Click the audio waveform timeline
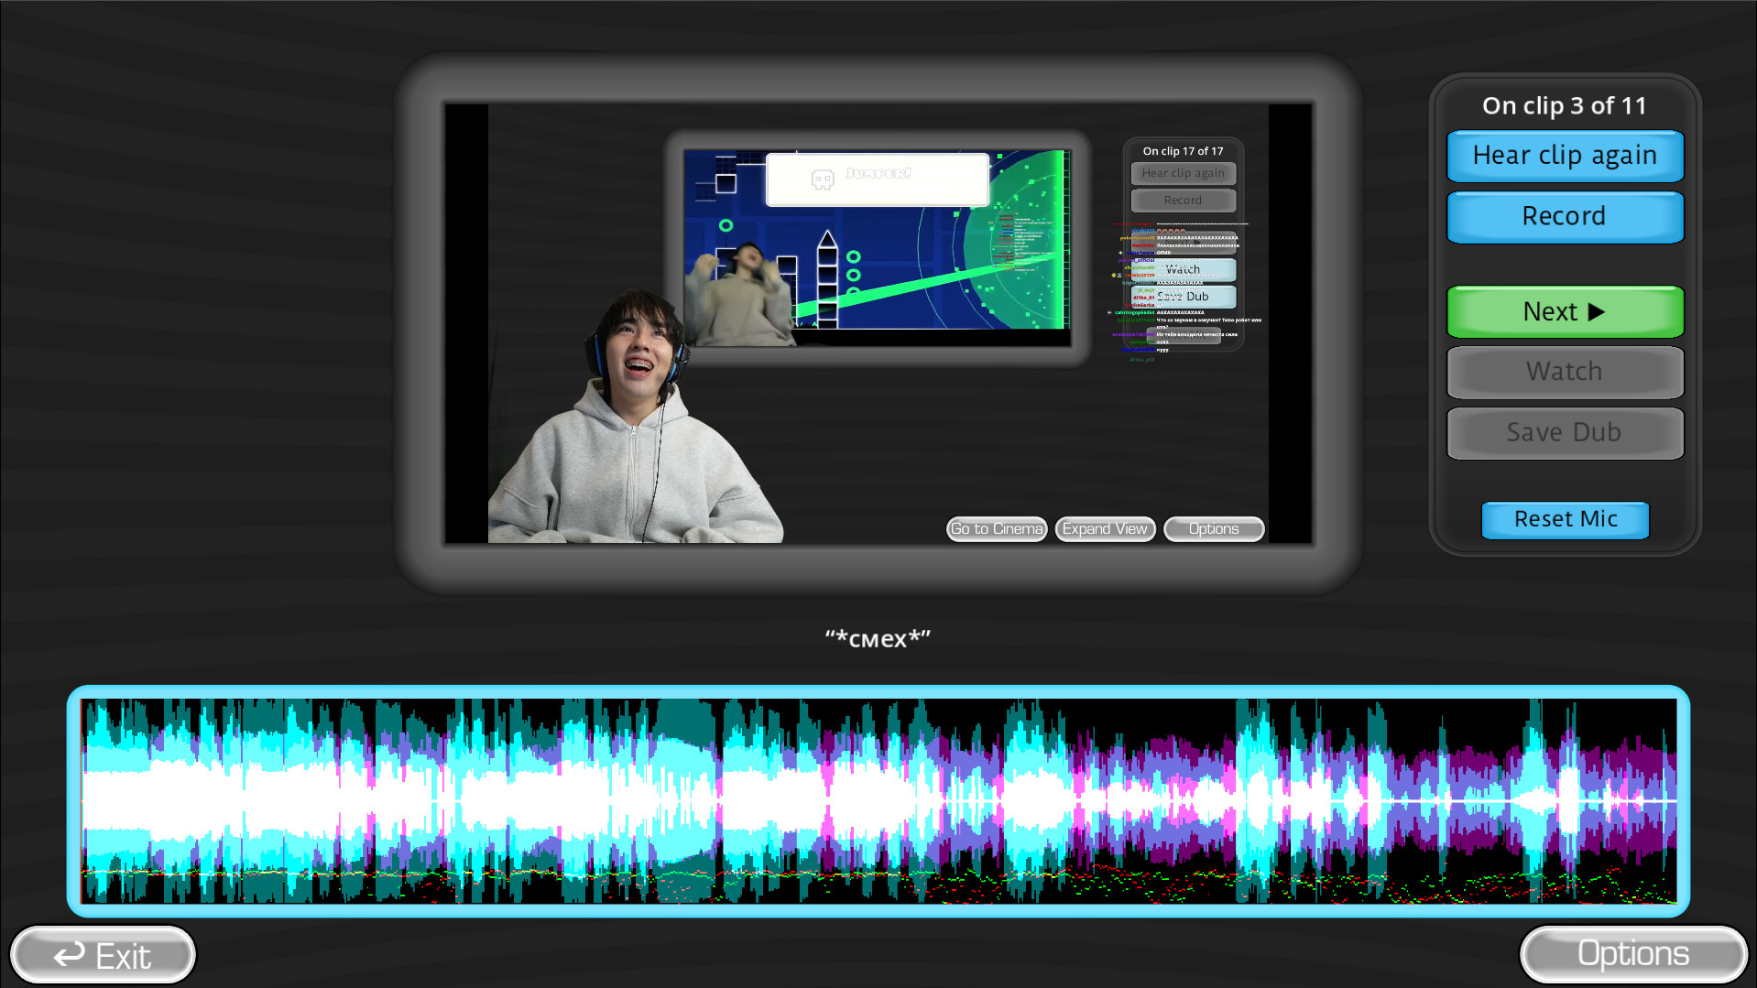1757x988 pixels. pos(878,801)
